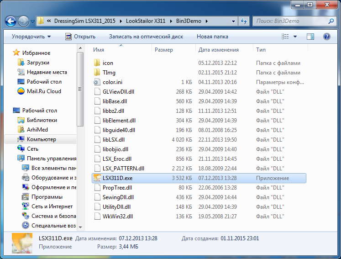Viewport: 341px width, 259px height.
Task: Select the PropTree.dll file icon
Action: point(97,187)
